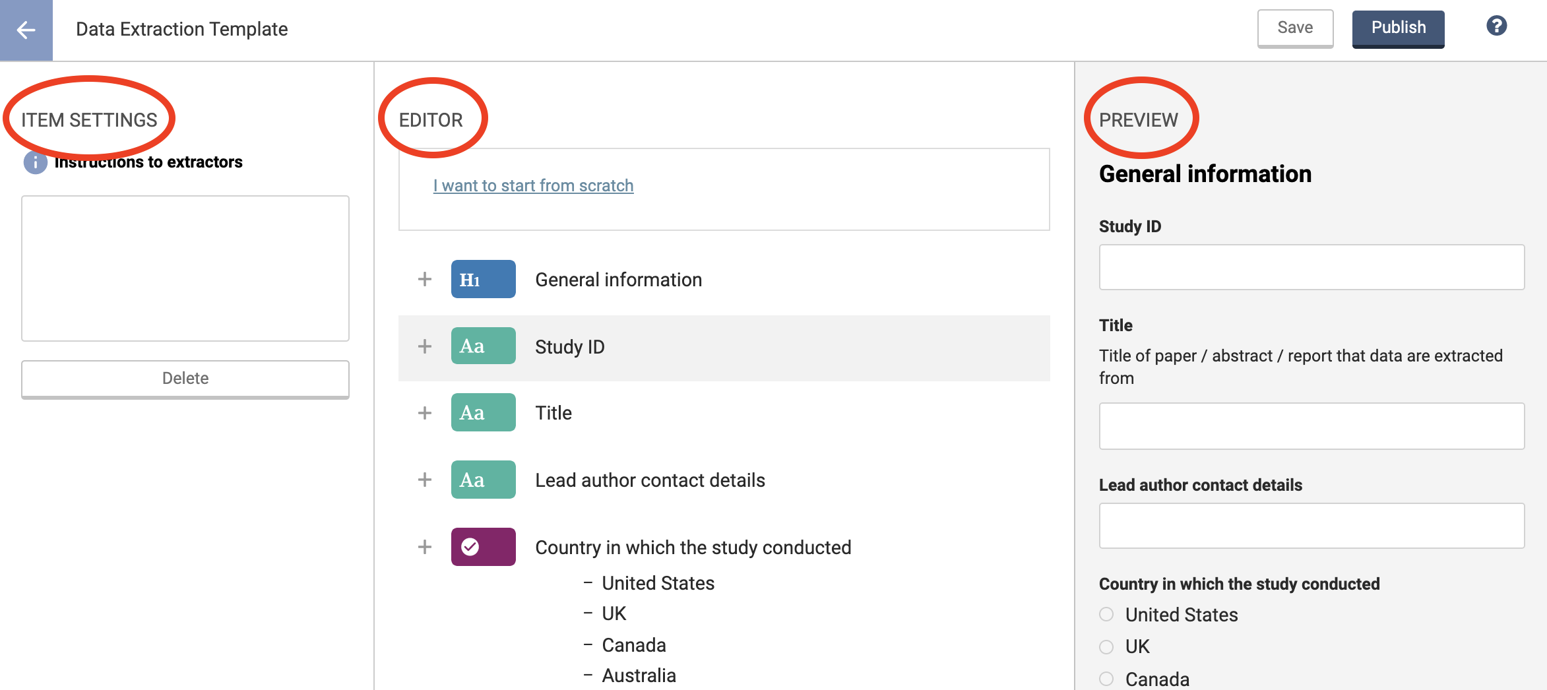The image size is (1547, 690).
Task: Select the Lead author contact details item
Action: point(650,480)
